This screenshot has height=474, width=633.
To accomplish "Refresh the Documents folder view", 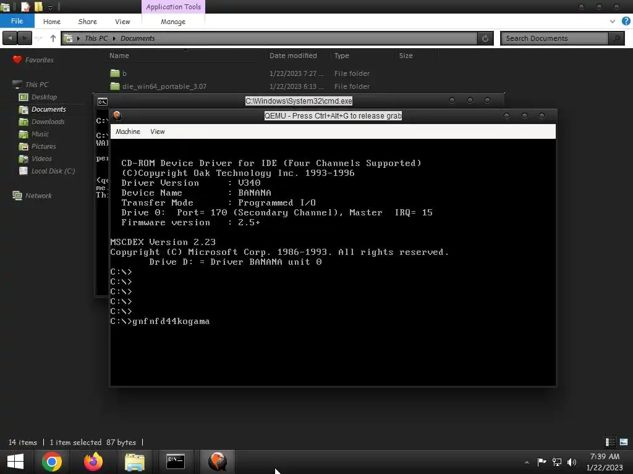I will pyautogui.click(x=485, y=38).
